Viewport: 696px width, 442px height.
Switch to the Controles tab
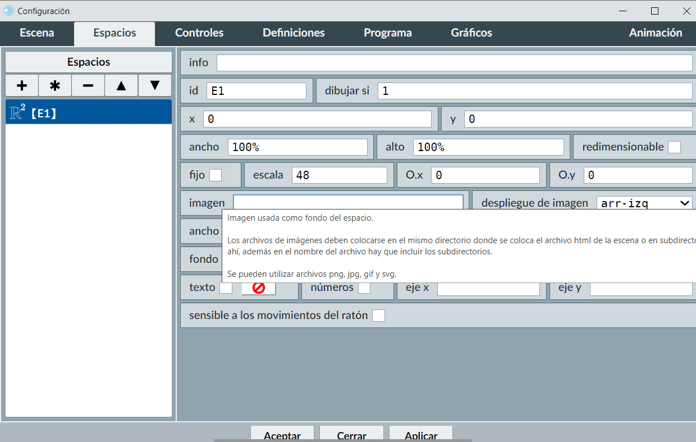(199, 33)
